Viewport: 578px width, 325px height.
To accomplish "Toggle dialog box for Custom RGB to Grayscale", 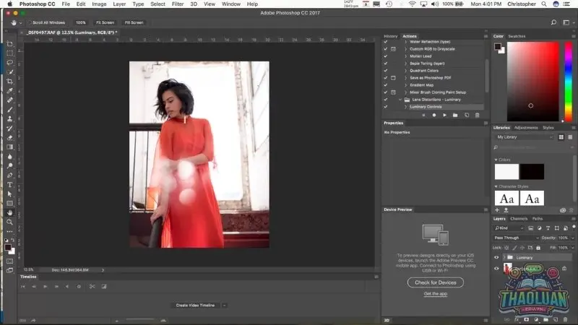I will [393, 48].
